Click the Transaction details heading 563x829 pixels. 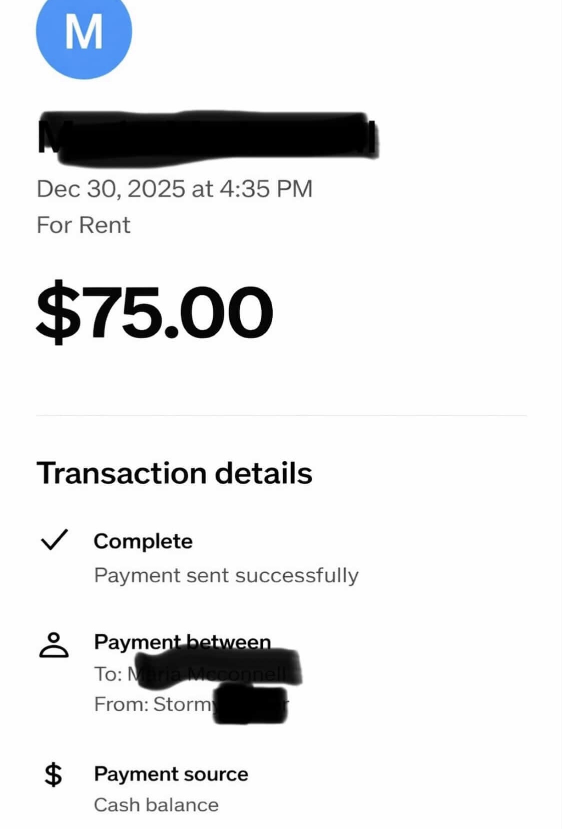(x=174, y=473)
